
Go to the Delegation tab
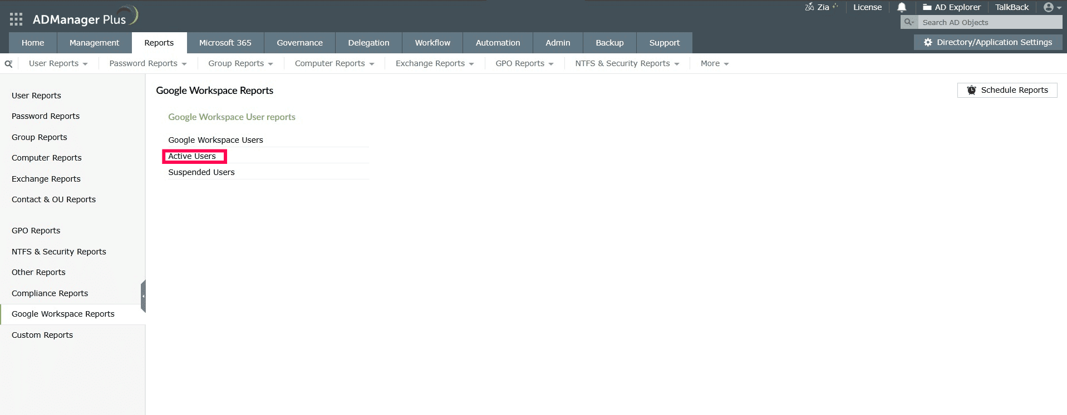(x=368, y=43)
